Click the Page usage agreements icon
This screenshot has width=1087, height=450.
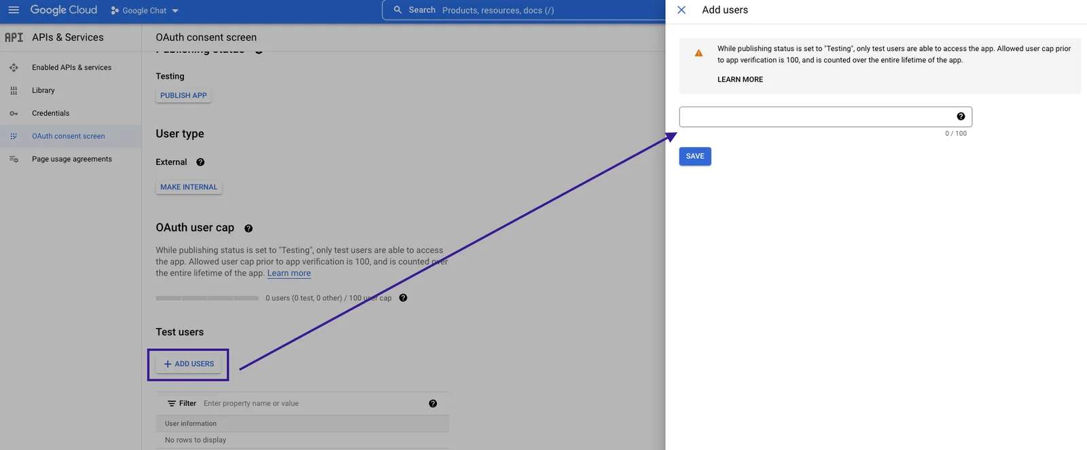pyautogui.click(x=14, y=160)
